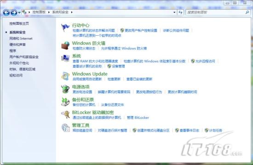Open 控制面板主页 link
The height and width of the screenshot is (165, 253).
click(x=19, y=23)
